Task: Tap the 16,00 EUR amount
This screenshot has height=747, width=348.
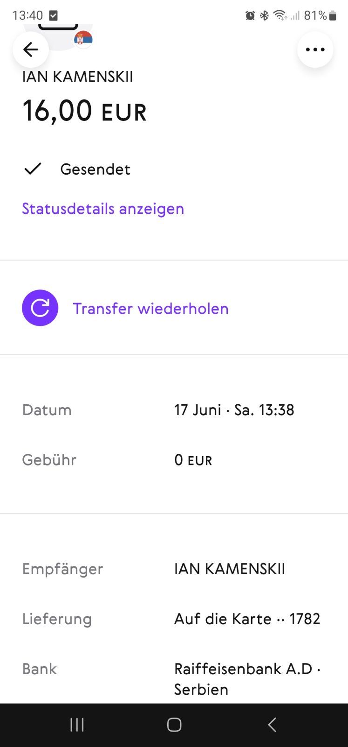Action: (85, 112)
